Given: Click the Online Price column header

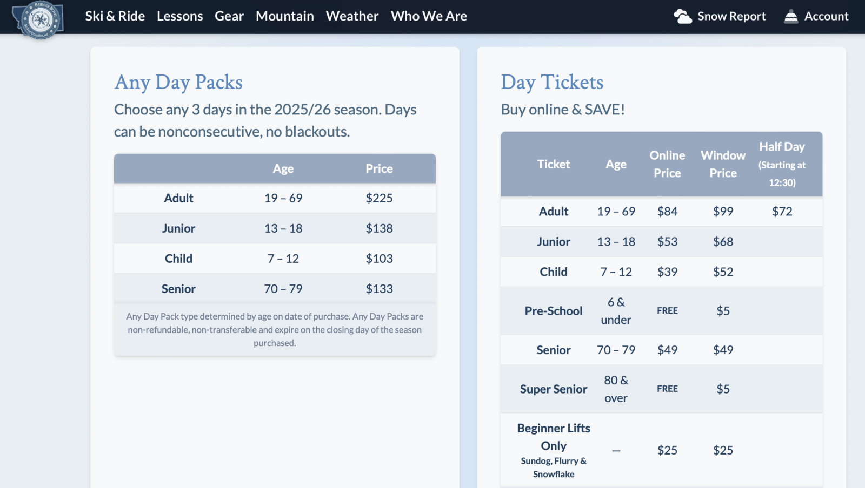Looking at the screenshot, I should click(x=668, y=164).
